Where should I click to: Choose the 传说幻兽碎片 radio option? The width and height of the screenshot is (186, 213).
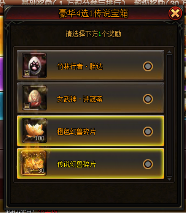click(148, 164)
